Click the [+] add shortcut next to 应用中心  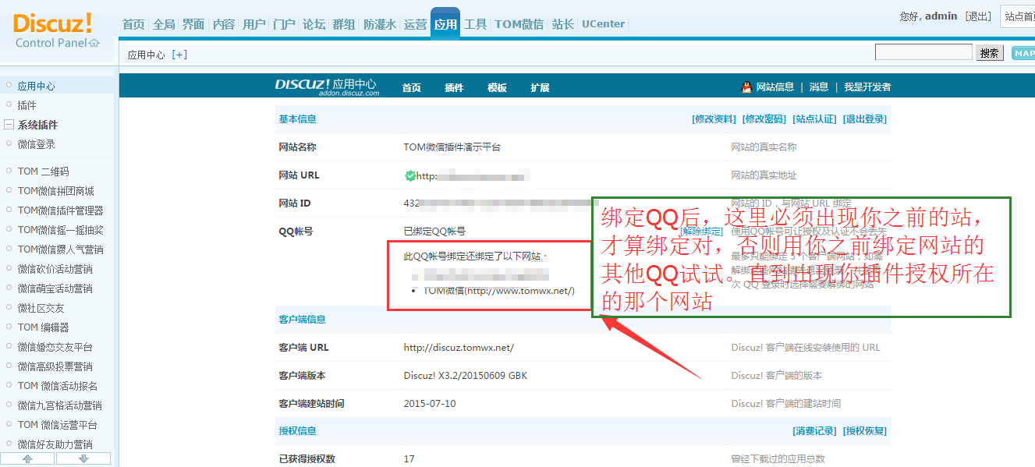[179, 55]
